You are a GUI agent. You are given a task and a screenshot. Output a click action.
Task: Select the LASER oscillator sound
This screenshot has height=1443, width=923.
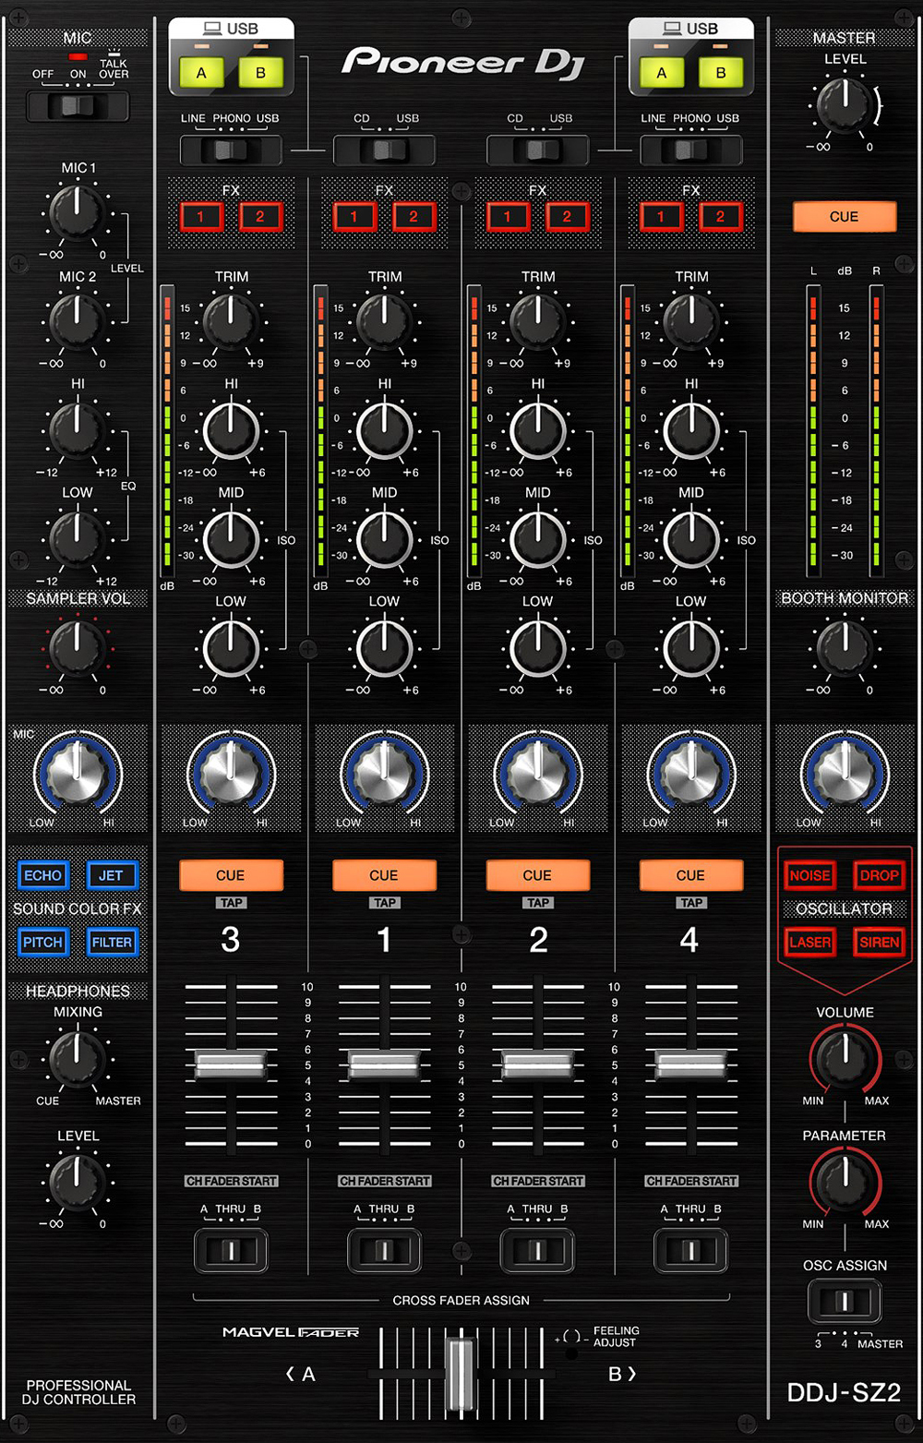pos(809,942)
